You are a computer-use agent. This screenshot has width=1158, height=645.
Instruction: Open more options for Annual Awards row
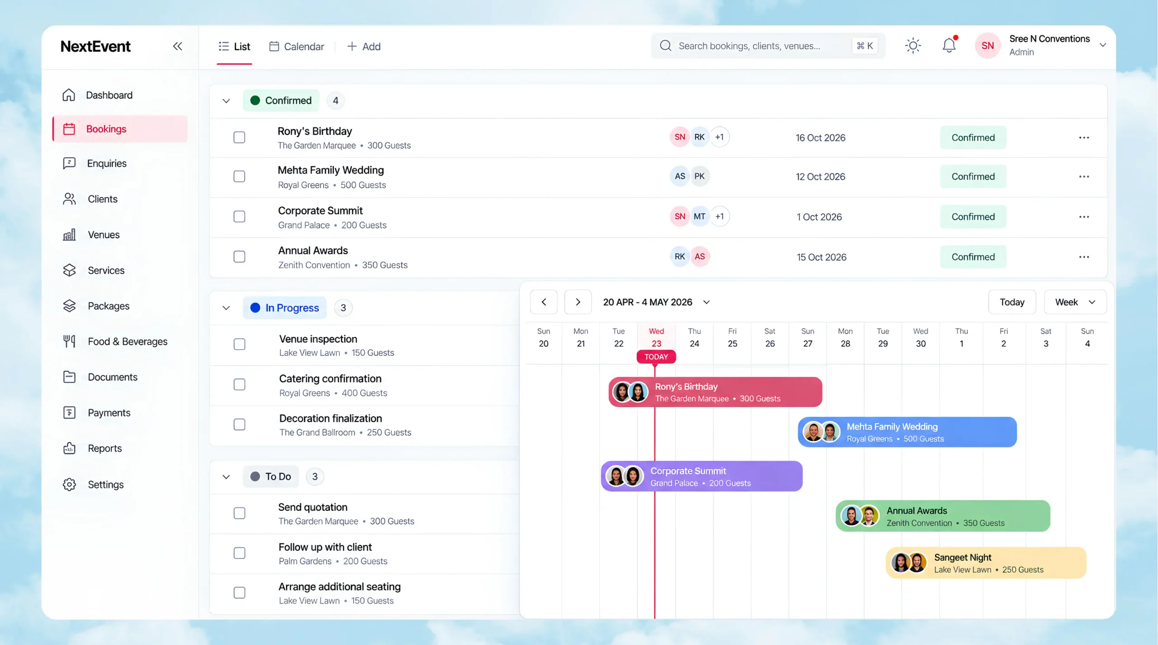click(1084, 257)
